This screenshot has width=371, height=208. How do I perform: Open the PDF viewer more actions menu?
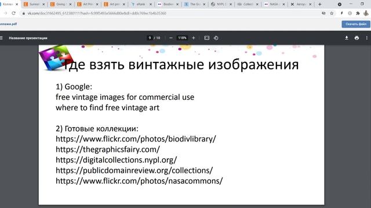(x=367, y=38)
